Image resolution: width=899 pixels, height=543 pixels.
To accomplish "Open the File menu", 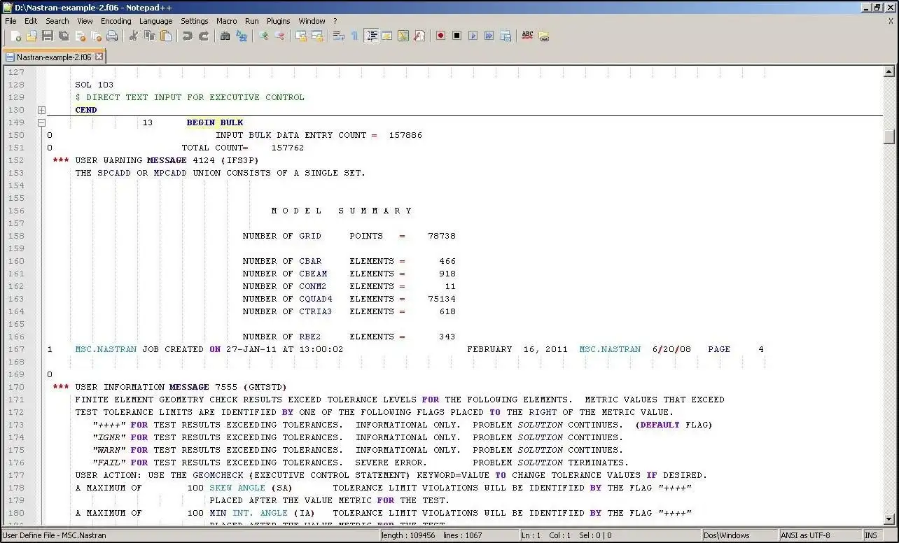I will tap(11, 21).
